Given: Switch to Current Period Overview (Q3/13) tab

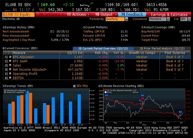Looking at the screenshot, I should tap(103, 49).
